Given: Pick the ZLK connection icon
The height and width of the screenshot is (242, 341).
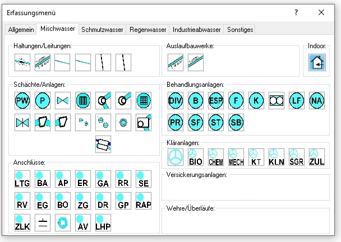Looking at the screenshot, I should [x=22, y=222].
